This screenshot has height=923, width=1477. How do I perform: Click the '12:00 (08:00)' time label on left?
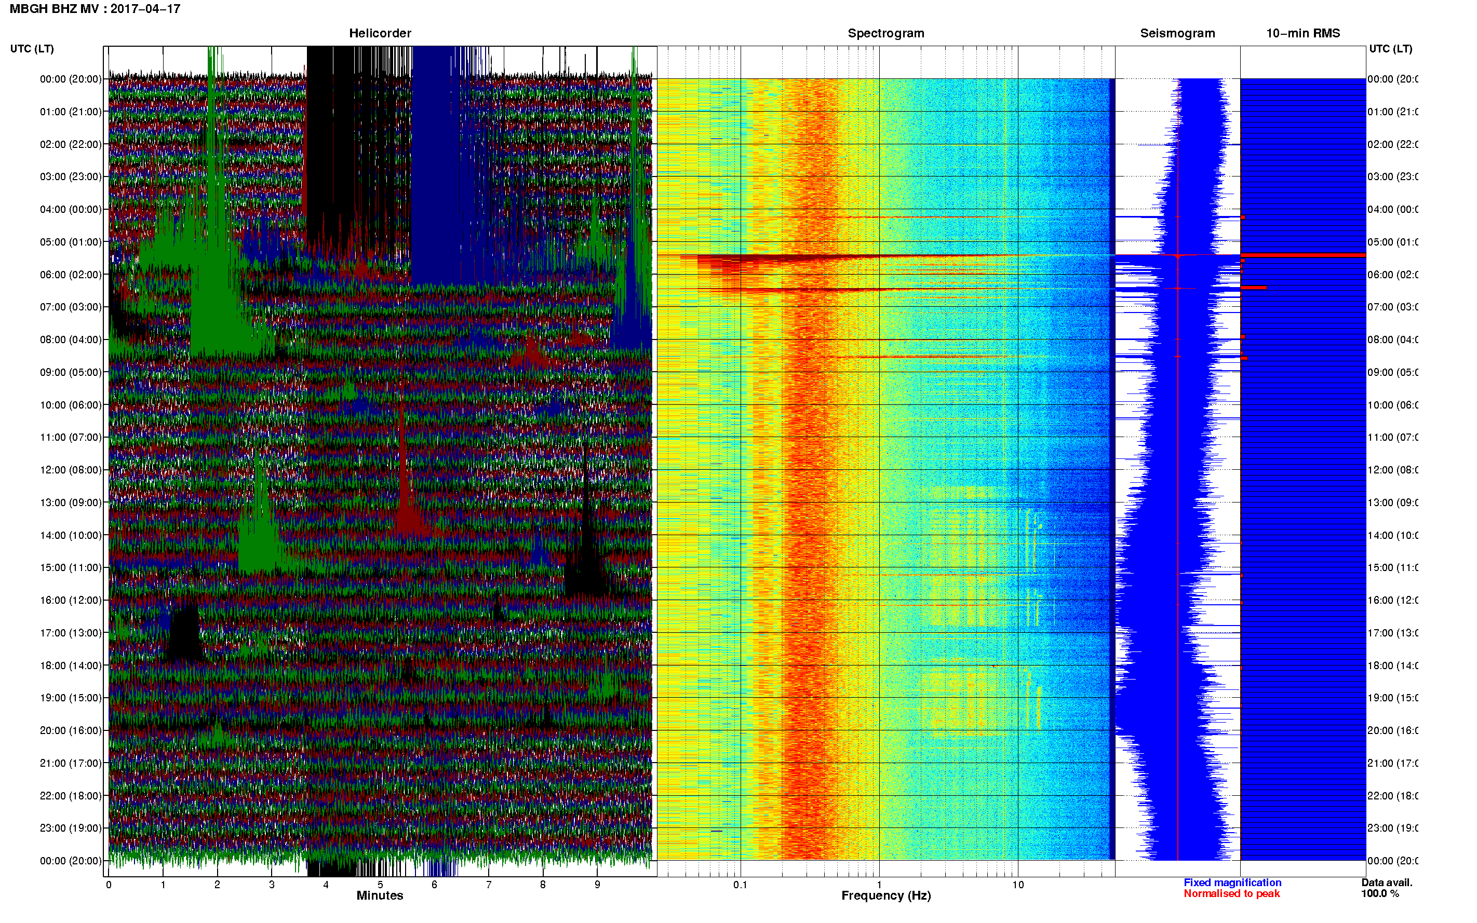click(x=71, y=469)
